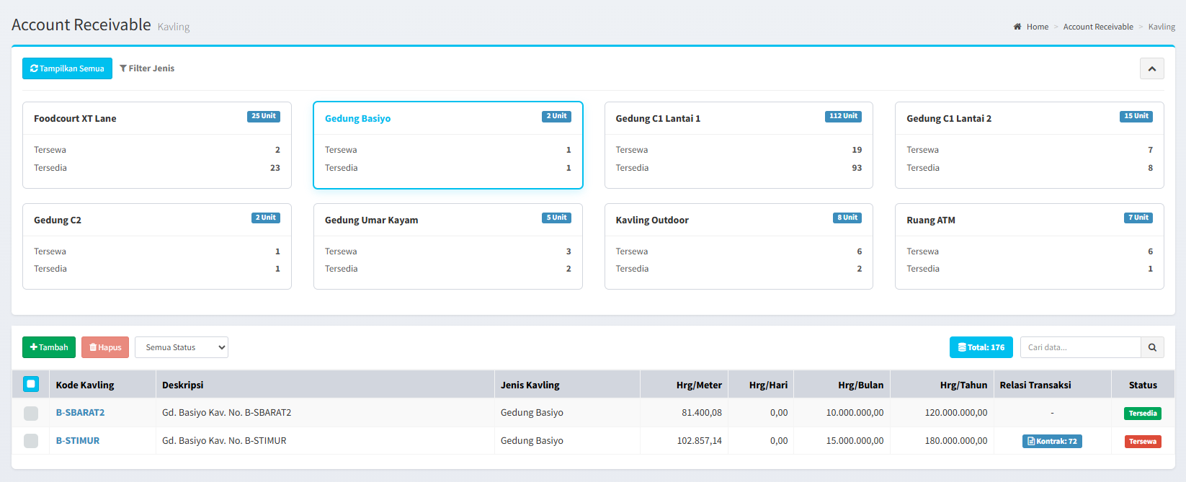The image size is (1186, 482).
Task: Open the B-STIMUR kavling link
Action: coord(78,441)
